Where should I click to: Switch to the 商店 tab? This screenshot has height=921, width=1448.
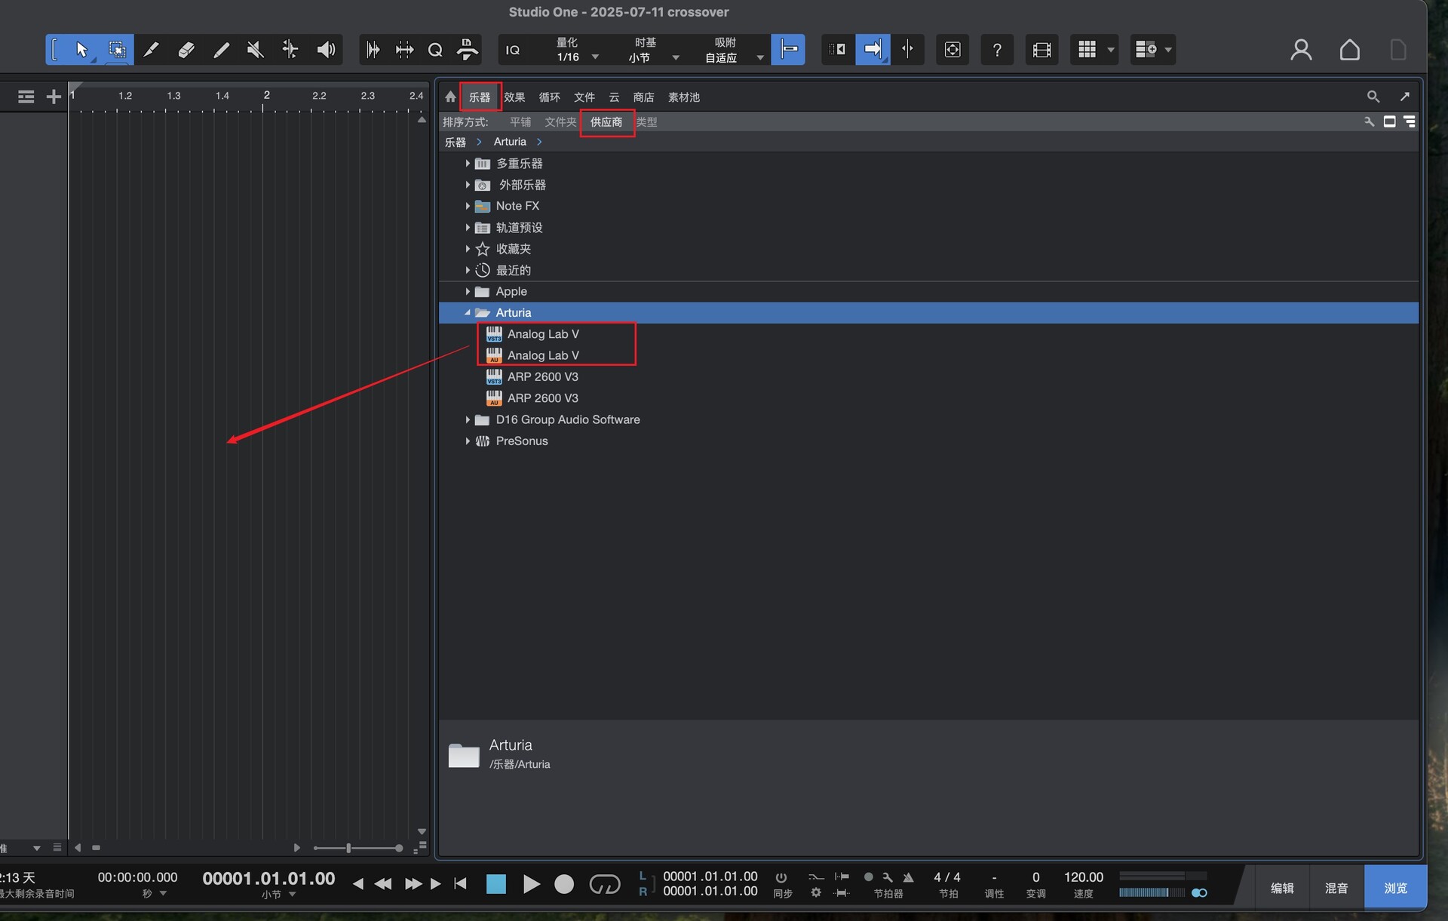pos(643,97)
